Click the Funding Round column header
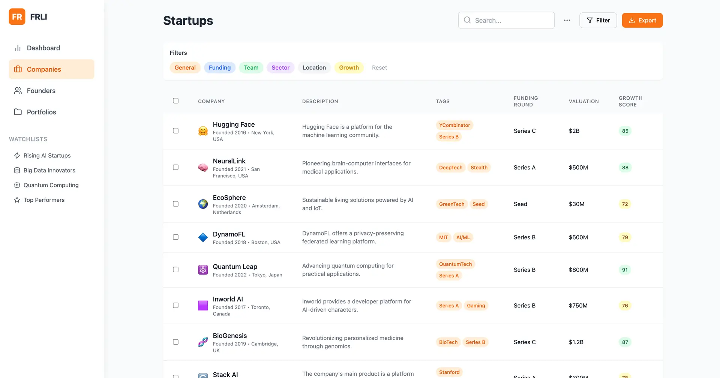The width and height of the screenshot is (720, 378). point(526,101)
